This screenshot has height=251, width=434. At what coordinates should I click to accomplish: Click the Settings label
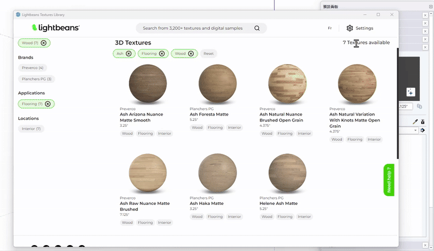[364, 28]
